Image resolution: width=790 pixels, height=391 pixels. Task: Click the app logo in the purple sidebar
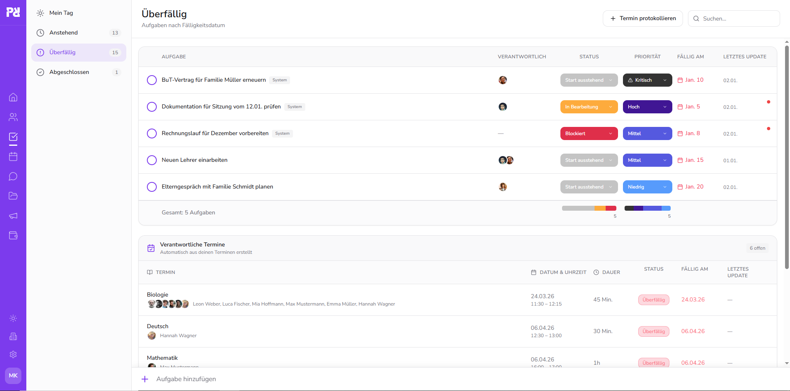pyautogui.click(x=13, y=12)
